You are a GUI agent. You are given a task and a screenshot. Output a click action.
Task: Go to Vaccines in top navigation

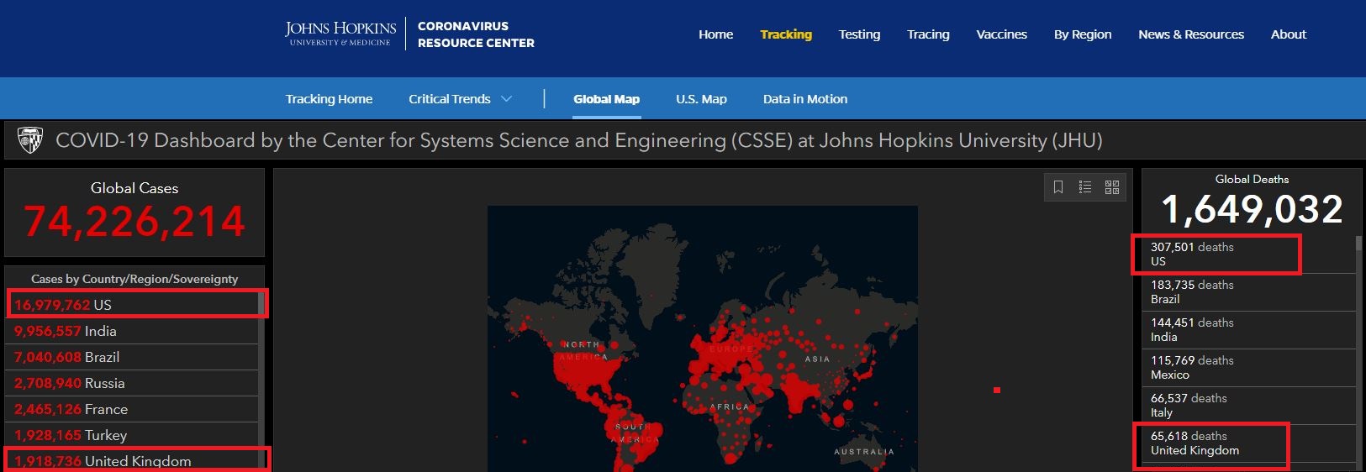(1001, 34)
